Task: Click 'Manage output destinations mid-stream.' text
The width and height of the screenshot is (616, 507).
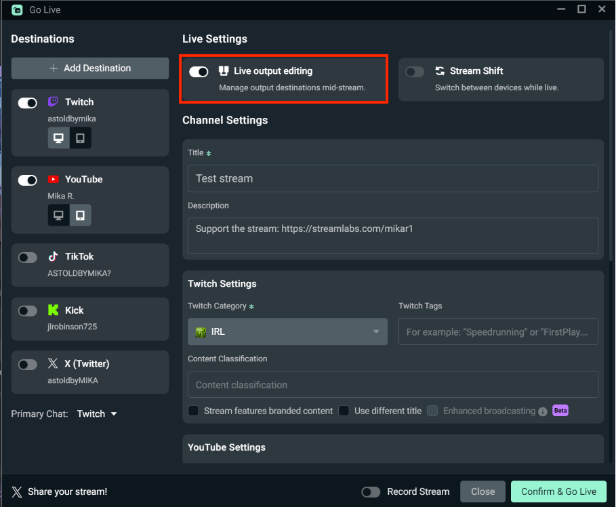Action: coord(292,87)
